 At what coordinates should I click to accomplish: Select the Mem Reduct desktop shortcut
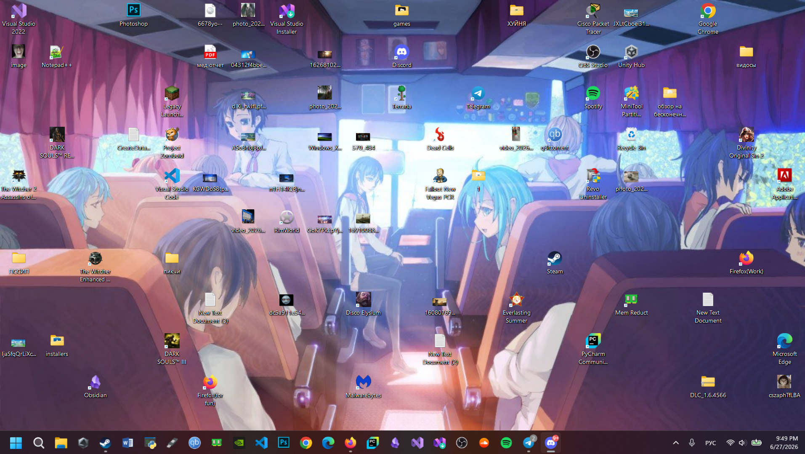click(631, 304)
